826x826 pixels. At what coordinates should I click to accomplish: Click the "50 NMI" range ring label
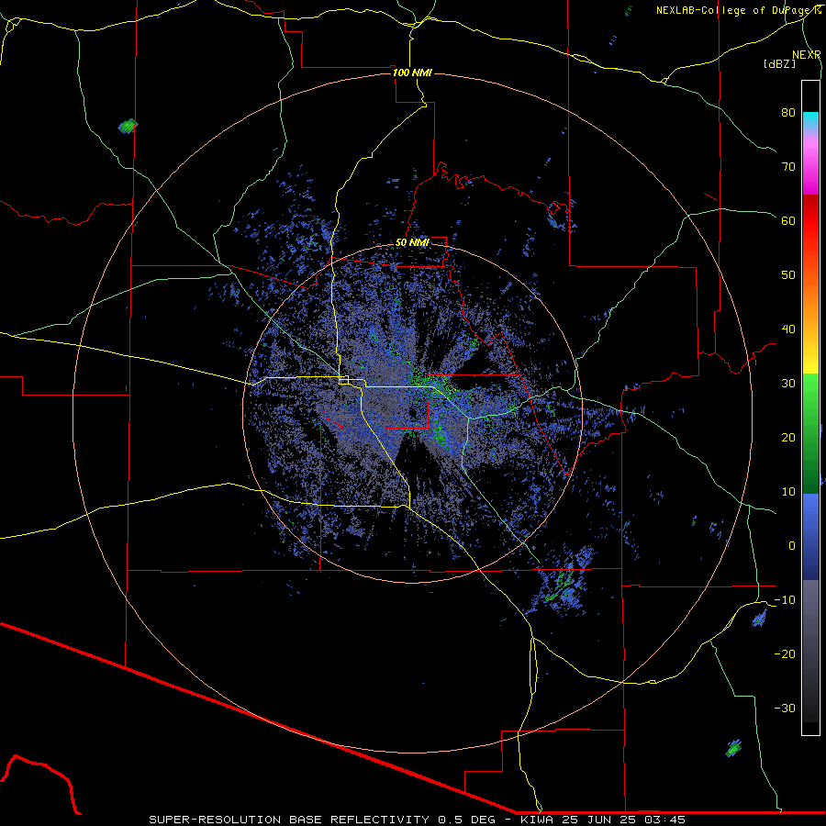tap(412, 243)
